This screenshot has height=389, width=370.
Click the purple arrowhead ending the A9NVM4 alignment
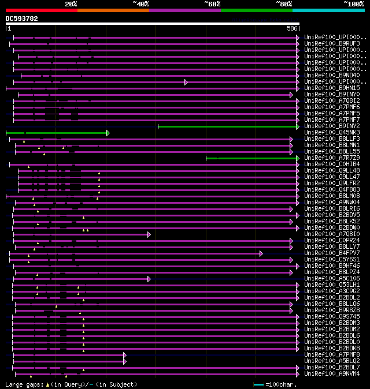[298, 374]
